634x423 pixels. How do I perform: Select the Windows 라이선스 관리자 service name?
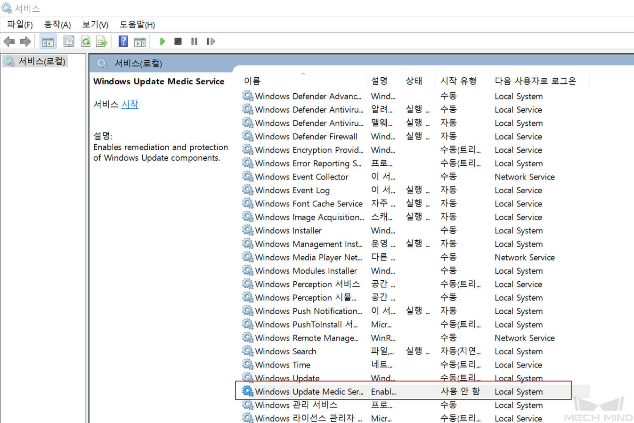309,418
